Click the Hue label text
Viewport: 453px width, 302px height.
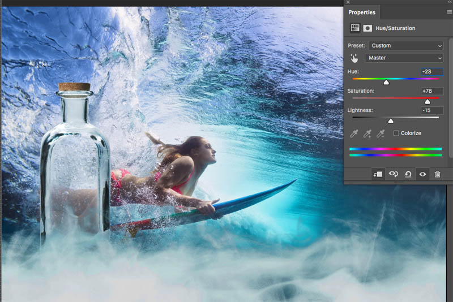[353, 71]
